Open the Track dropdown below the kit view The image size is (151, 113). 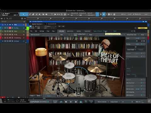pos(32,96)
